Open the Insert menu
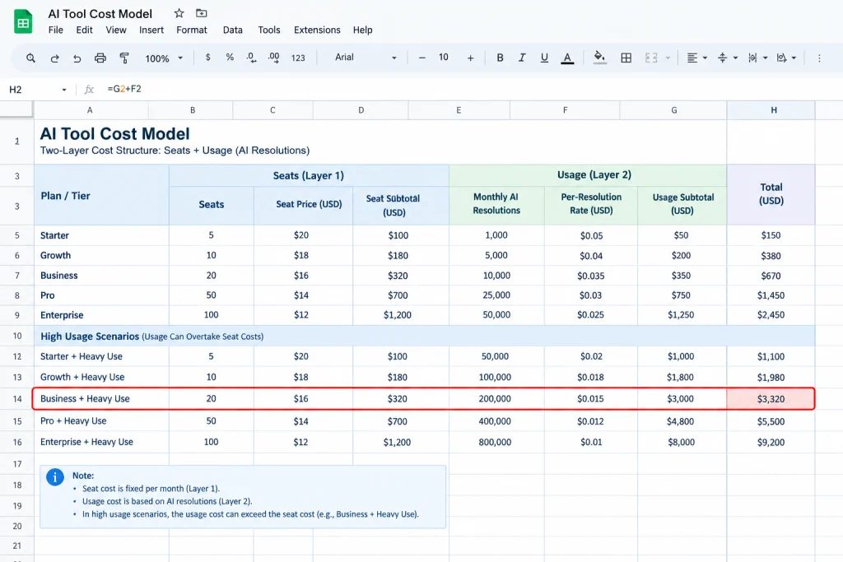843x562 pixels. point(151,30)
